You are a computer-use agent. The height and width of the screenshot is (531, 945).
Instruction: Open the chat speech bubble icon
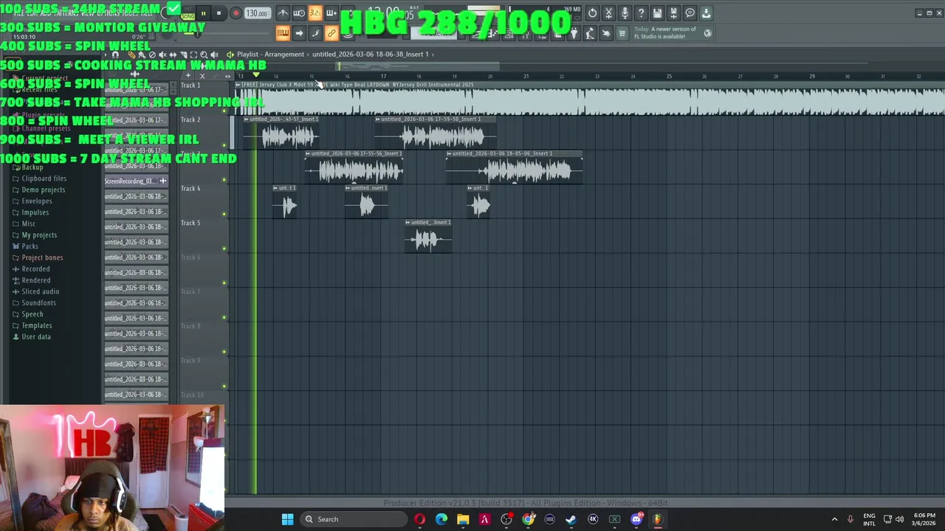pyautogui.click(x=690, y=13)
